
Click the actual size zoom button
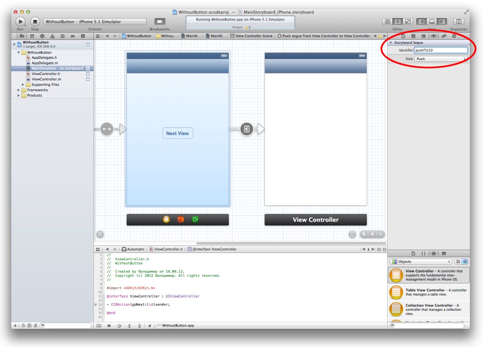[x=372, y=234]
